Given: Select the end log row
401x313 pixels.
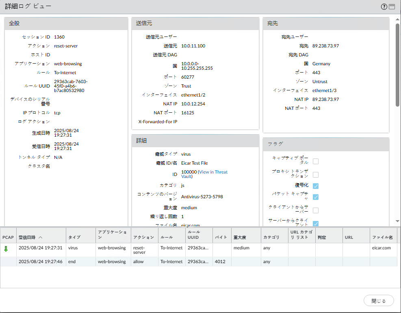Looking at the screenshot, I should [x=203, y=262].
